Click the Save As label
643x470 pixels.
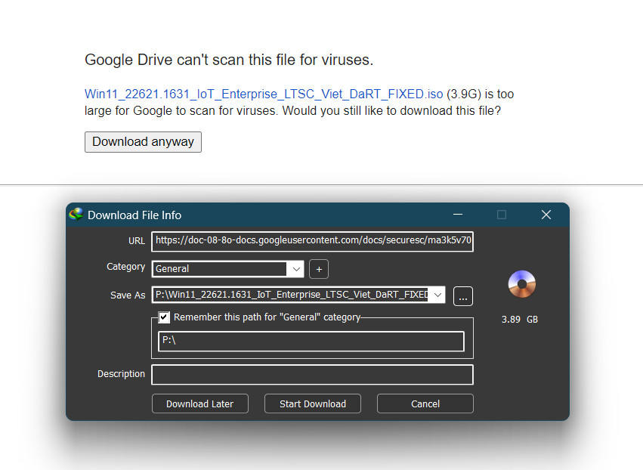tap(128, 295)
